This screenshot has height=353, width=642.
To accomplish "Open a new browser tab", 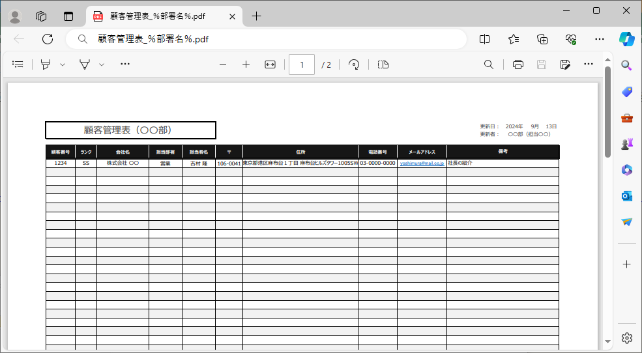I will (256, 16).
